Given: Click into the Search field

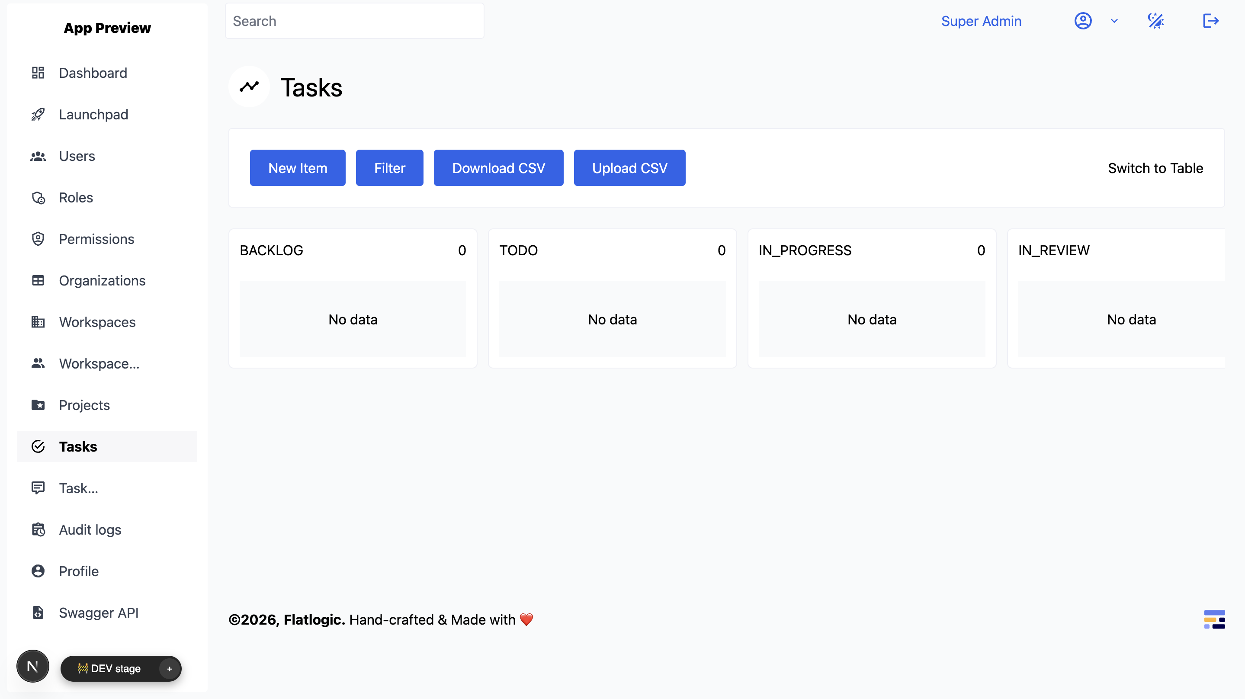Looking at the screenshot, I should (x=354, y=21).
